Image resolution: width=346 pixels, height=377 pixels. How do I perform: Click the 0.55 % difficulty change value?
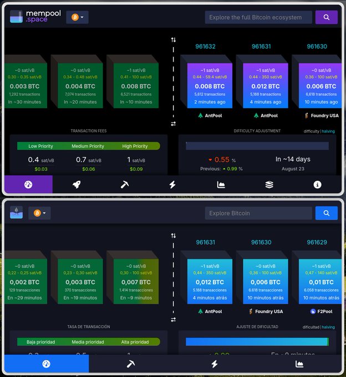[222, 160]
